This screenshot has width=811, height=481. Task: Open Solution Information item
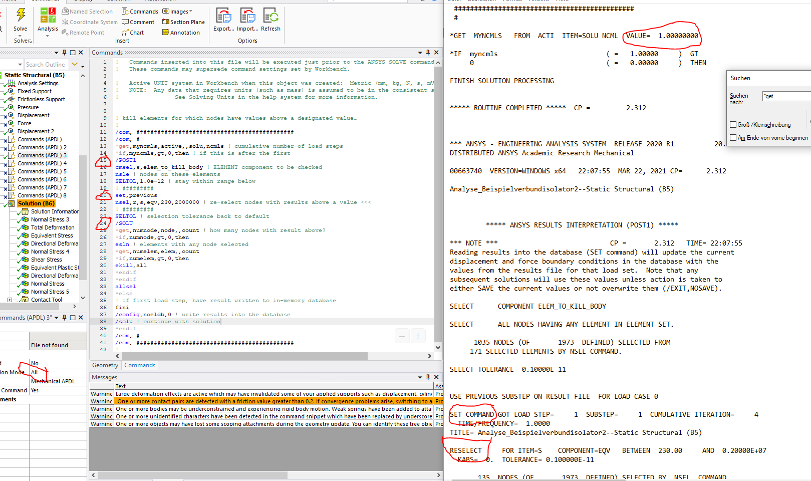click(x=55, y=211)
